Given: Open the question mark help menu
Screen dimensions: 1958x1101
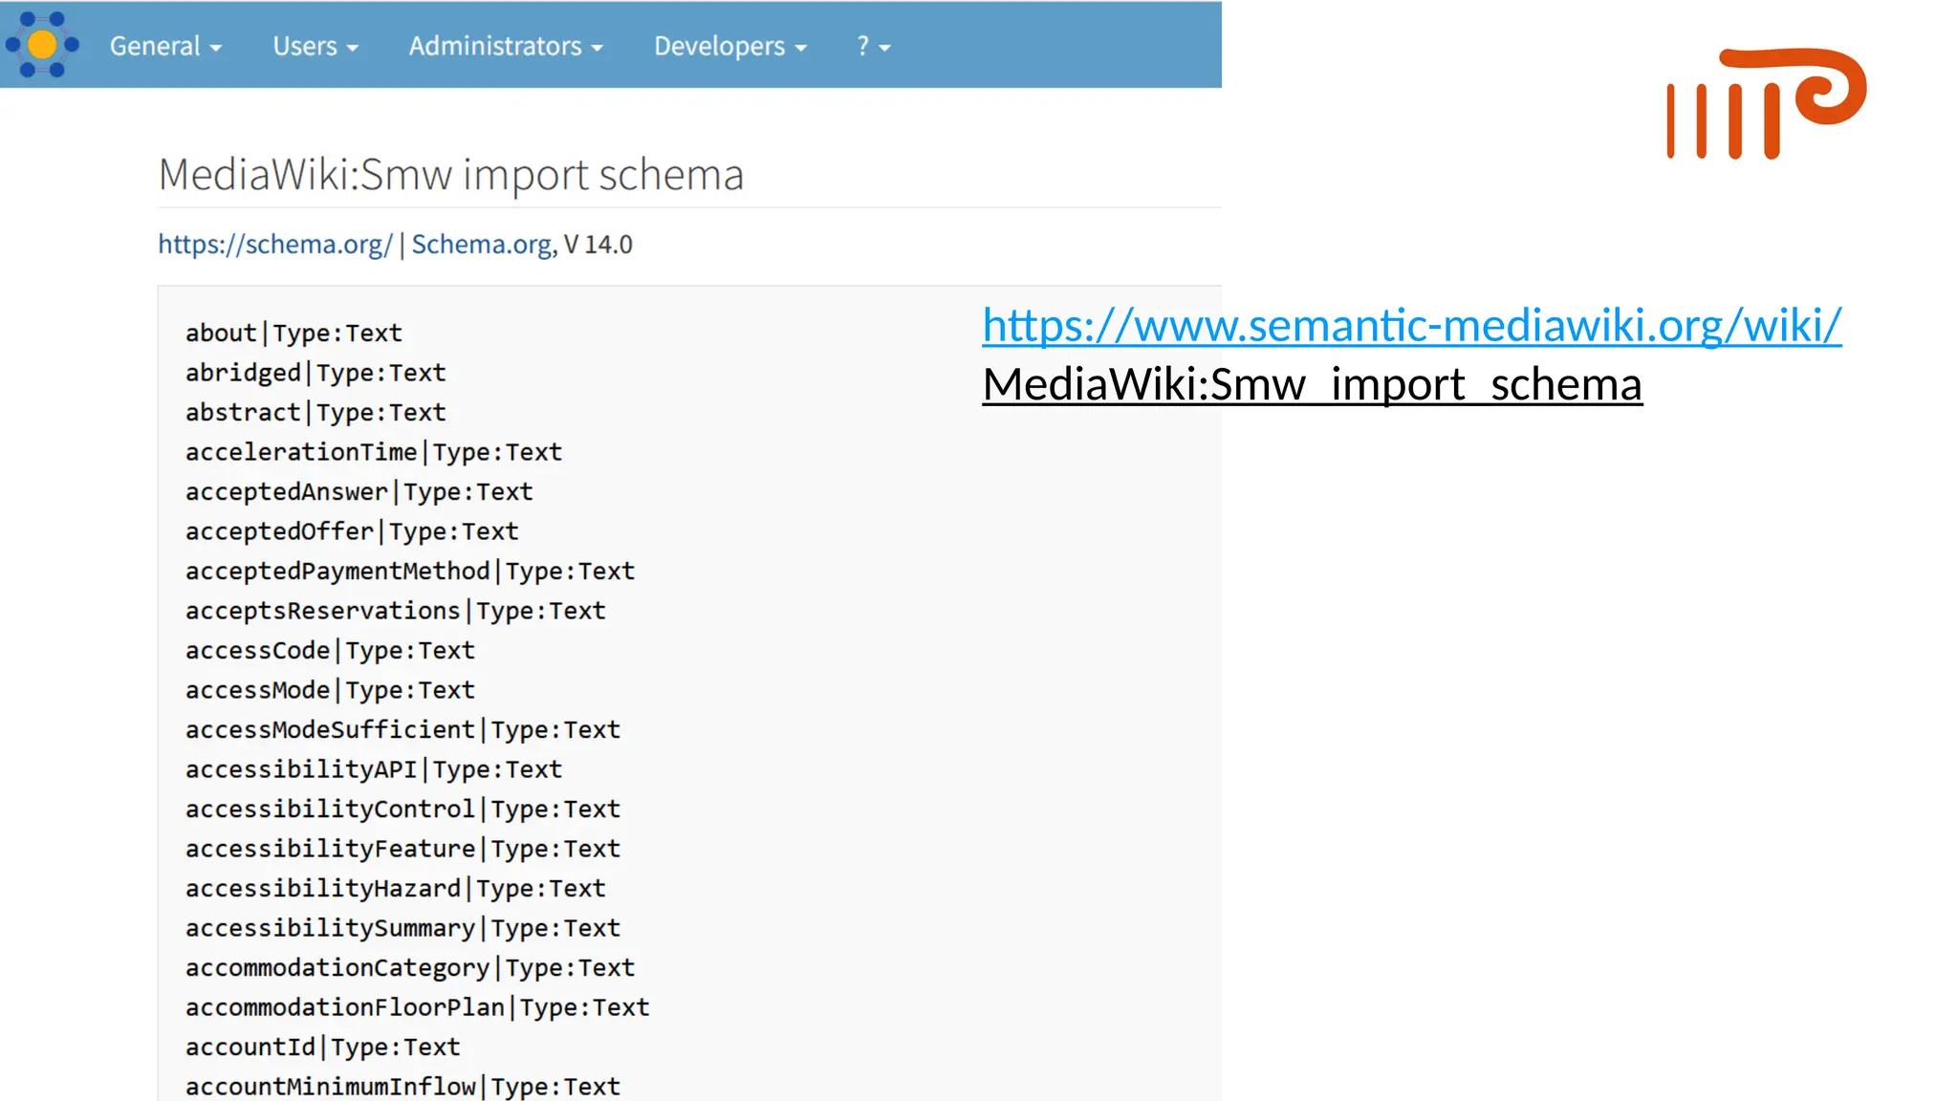Looking at the screenshot, I should point(873,46).
